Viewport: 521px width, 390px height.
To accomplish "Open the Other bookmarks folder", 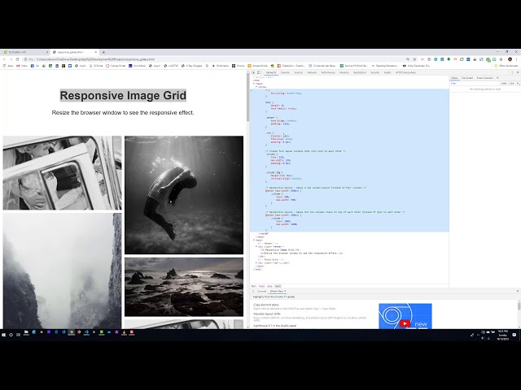I will click(x=506, y=66).
